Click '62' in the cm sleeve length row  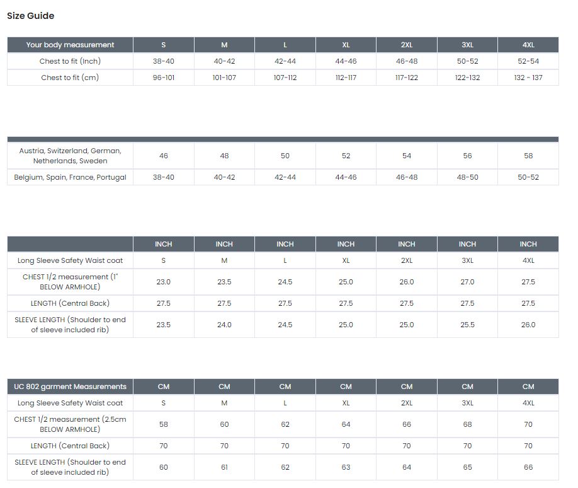285,467
